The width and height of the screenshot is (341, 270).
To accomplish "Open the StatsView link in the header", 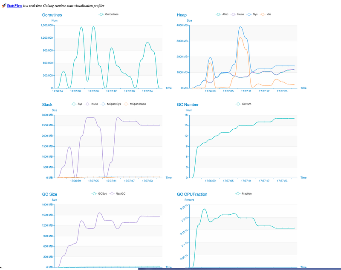I will pos(15,6).
